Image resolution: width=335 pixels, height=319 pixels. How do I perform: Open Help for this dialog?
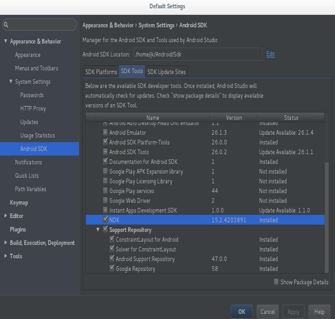319,312
